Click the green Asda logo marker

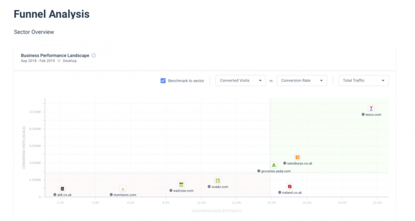274,165
